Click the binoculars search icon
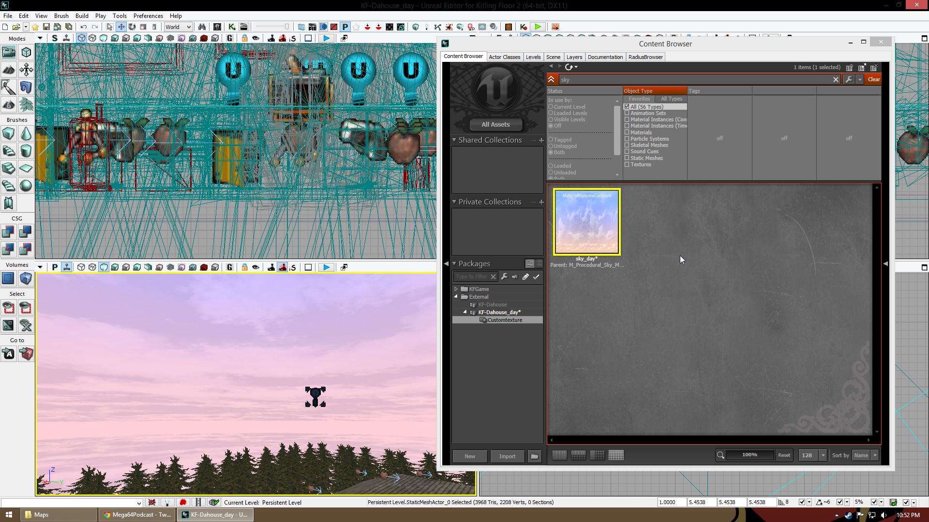The image size is (929, 522). pos(202,27)
